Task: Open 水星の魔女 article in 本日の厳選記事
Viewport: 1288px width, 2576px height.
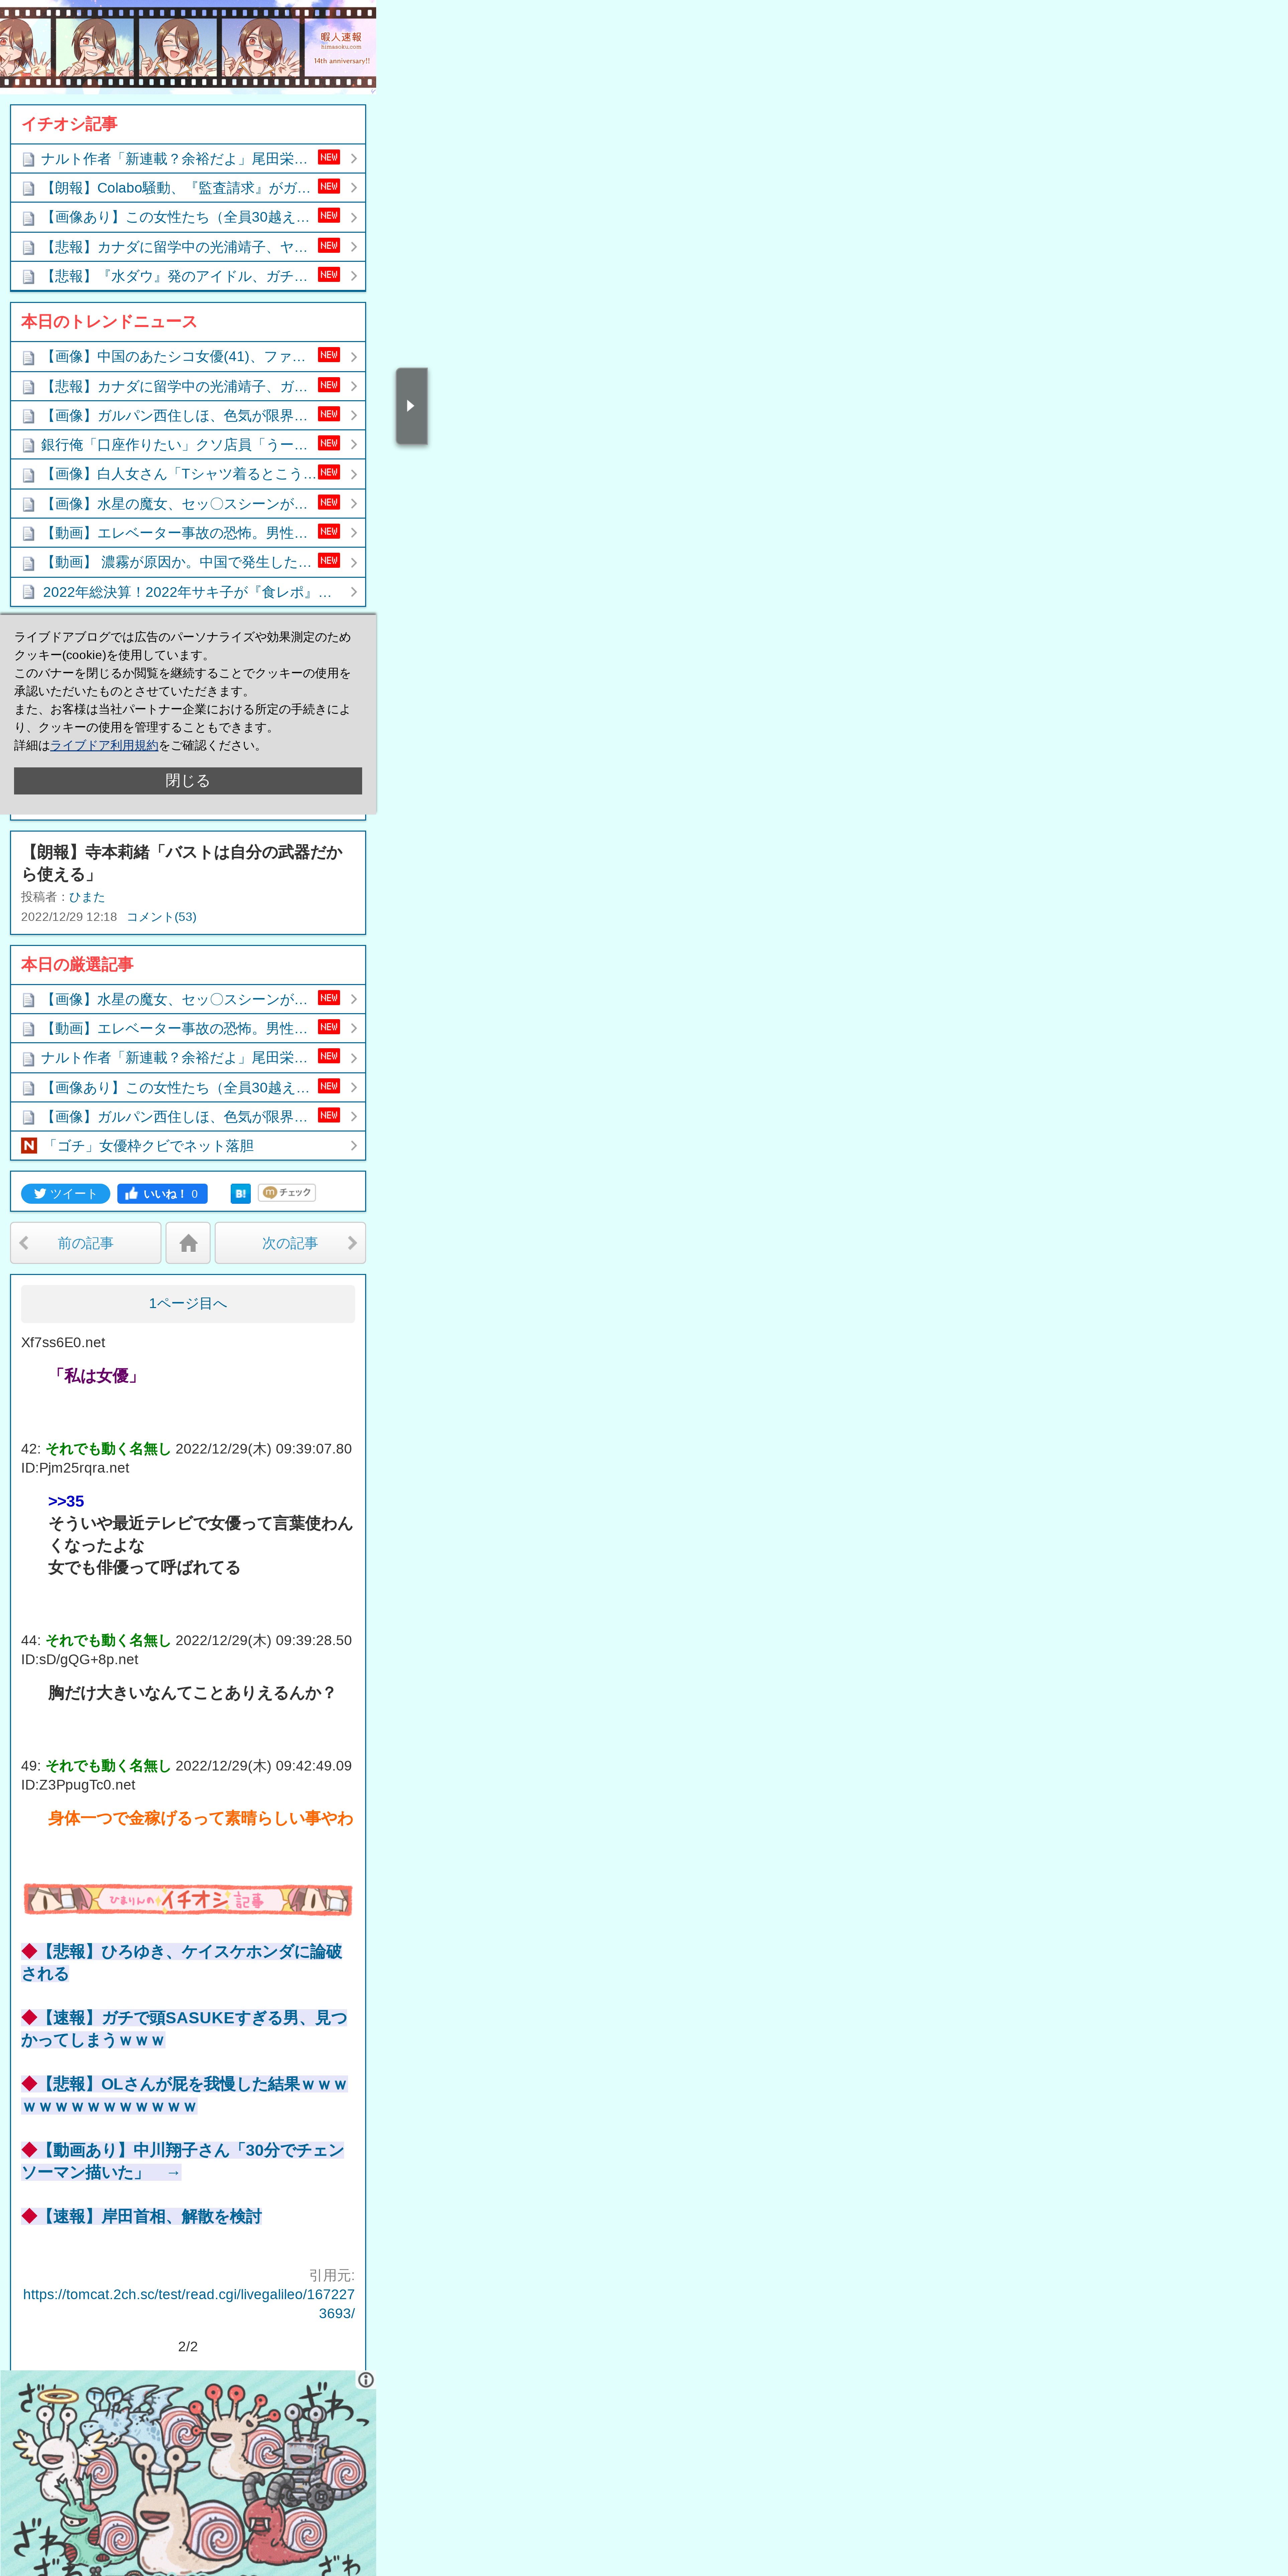Action: pyautogui.click(x=188, y=999)
